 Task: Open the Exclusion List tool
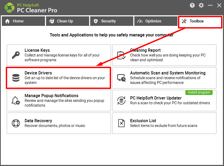(x=164, y=123)
